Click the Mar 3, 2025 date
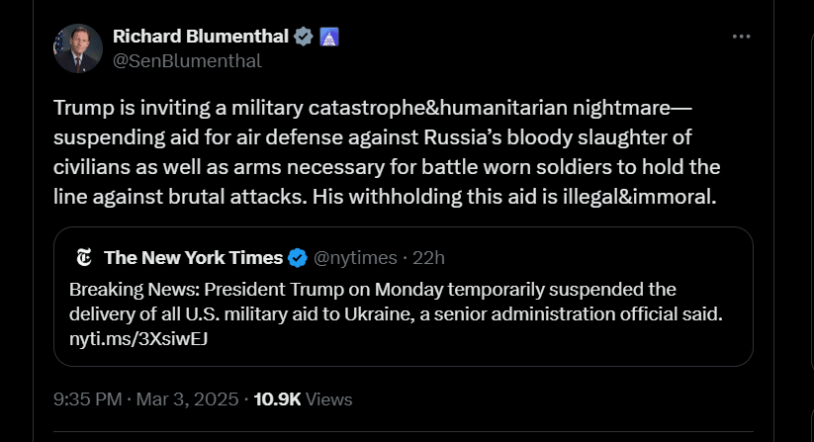 [x=190, y=399]
